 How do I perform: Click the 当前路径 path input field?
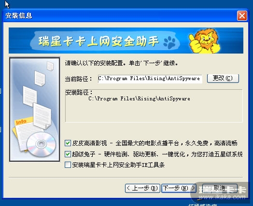pos(150,79)
